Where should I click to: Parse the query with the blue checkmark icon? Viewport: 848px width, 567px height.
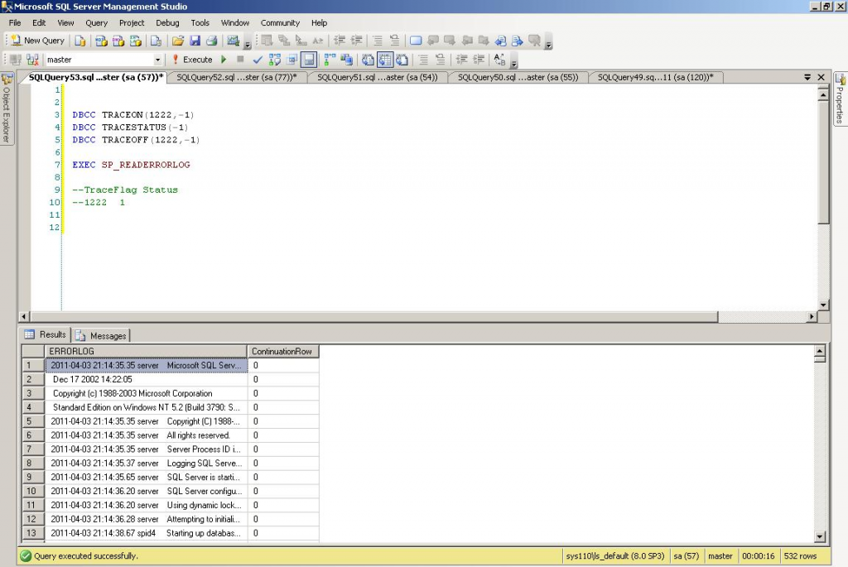click(x=257, y=59)
